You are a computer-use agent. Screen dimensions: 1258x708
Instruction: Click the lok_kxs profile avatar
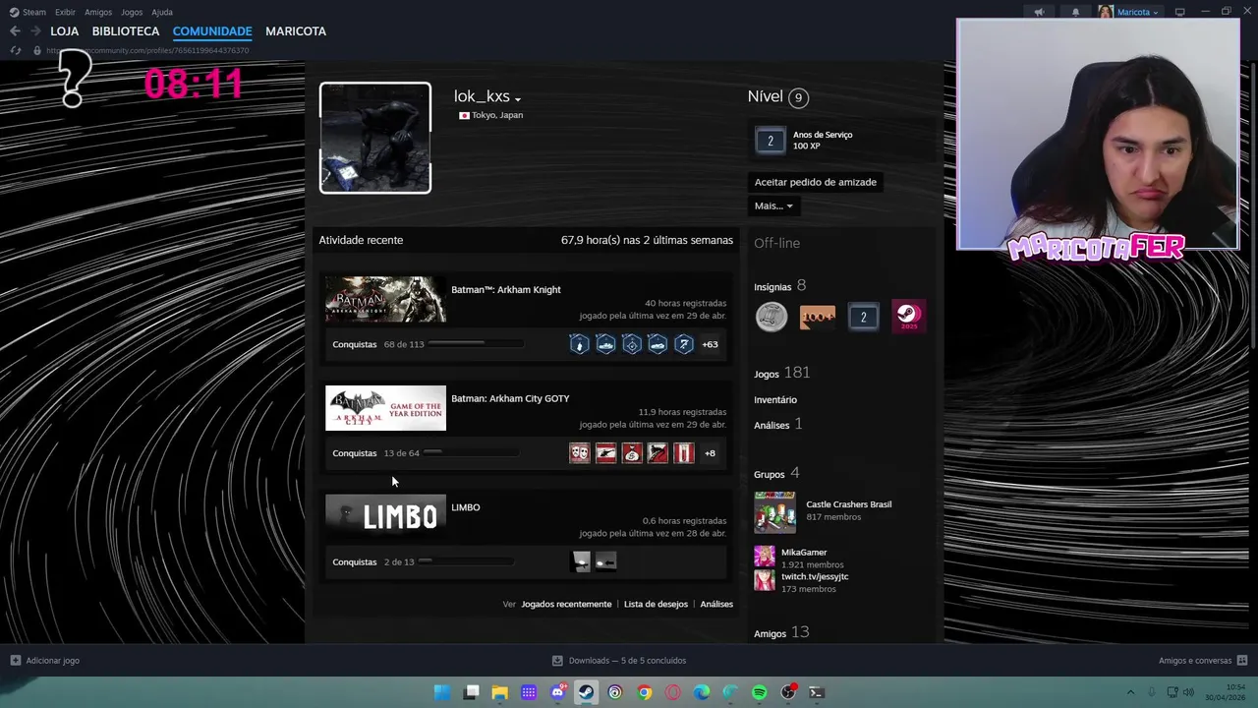coord(375,138)
